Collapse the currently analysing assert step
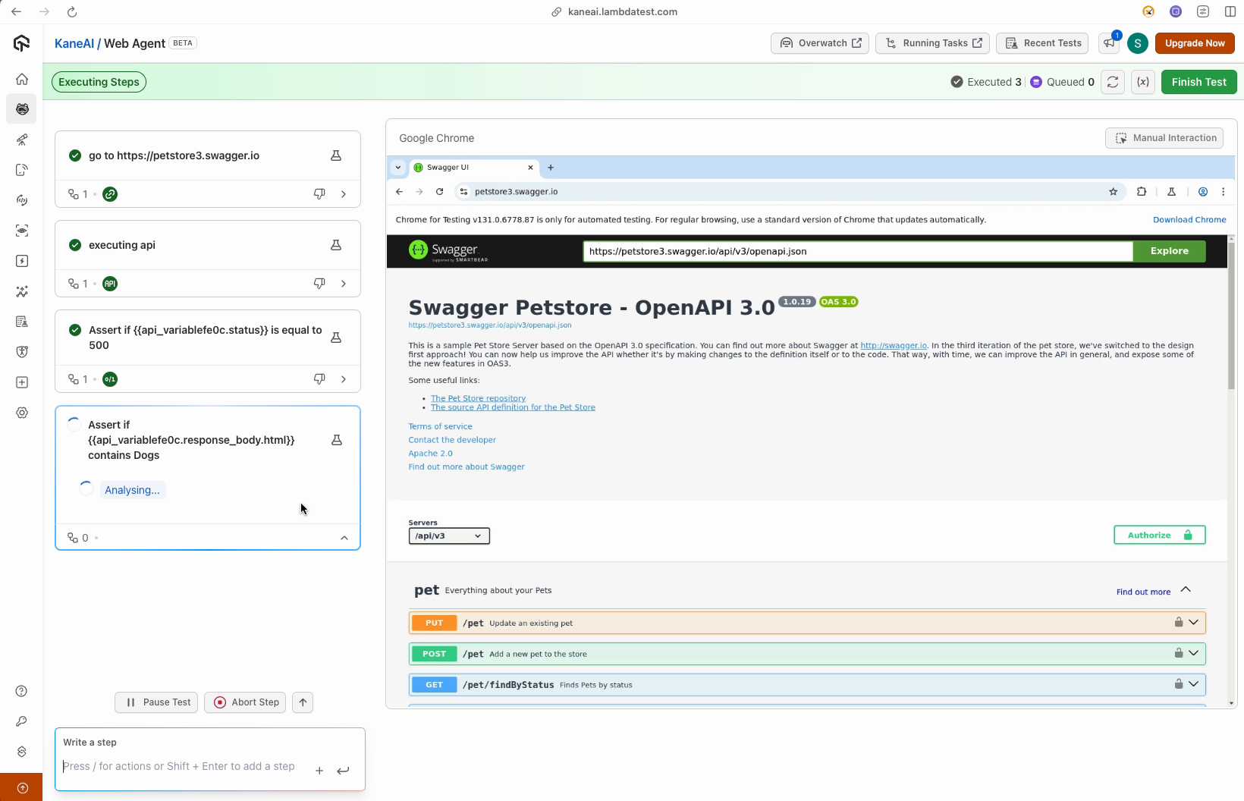 pos(344,538)
